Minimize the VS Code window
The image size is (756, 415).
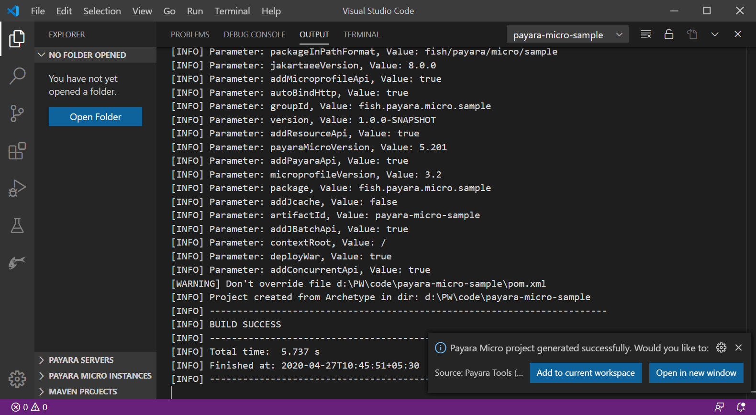click(x=674, y=11)
